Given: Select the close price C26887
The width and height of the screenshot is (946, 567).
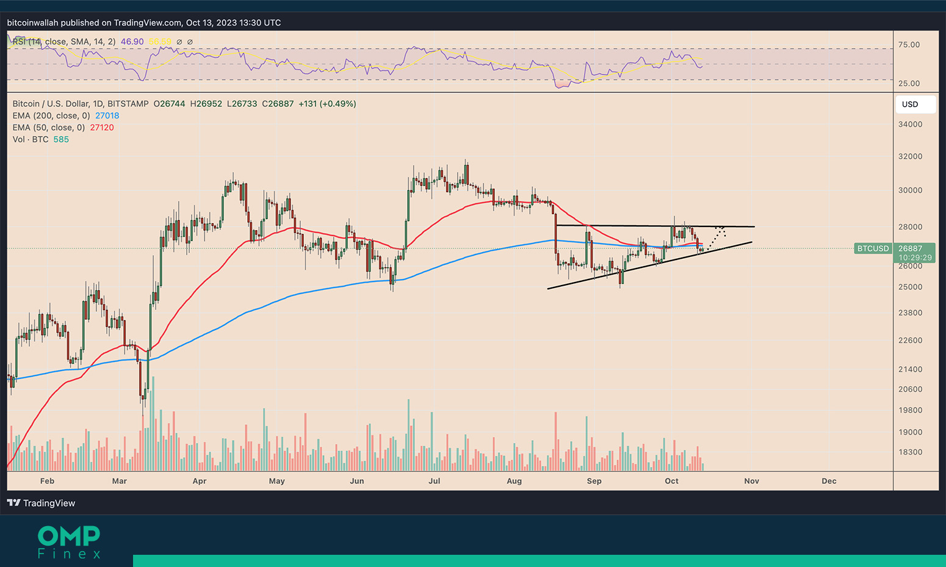Looking at the screenshot, I should point(278,104).
